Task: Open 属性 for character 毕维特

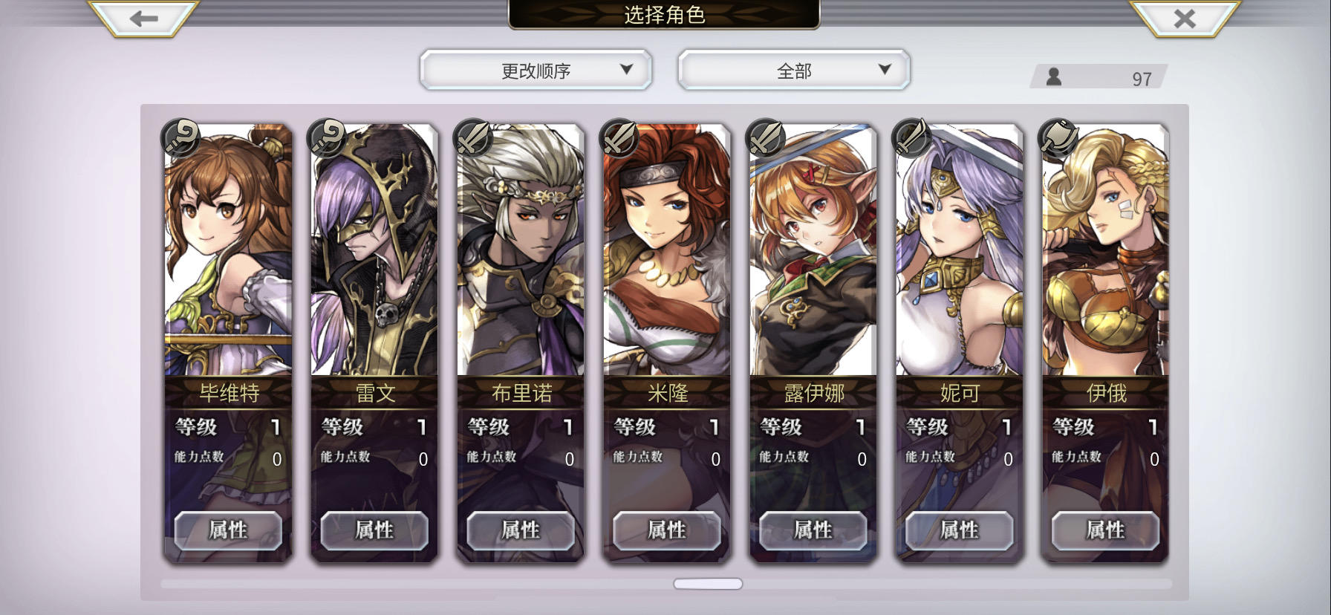Action: coord(228,530)
